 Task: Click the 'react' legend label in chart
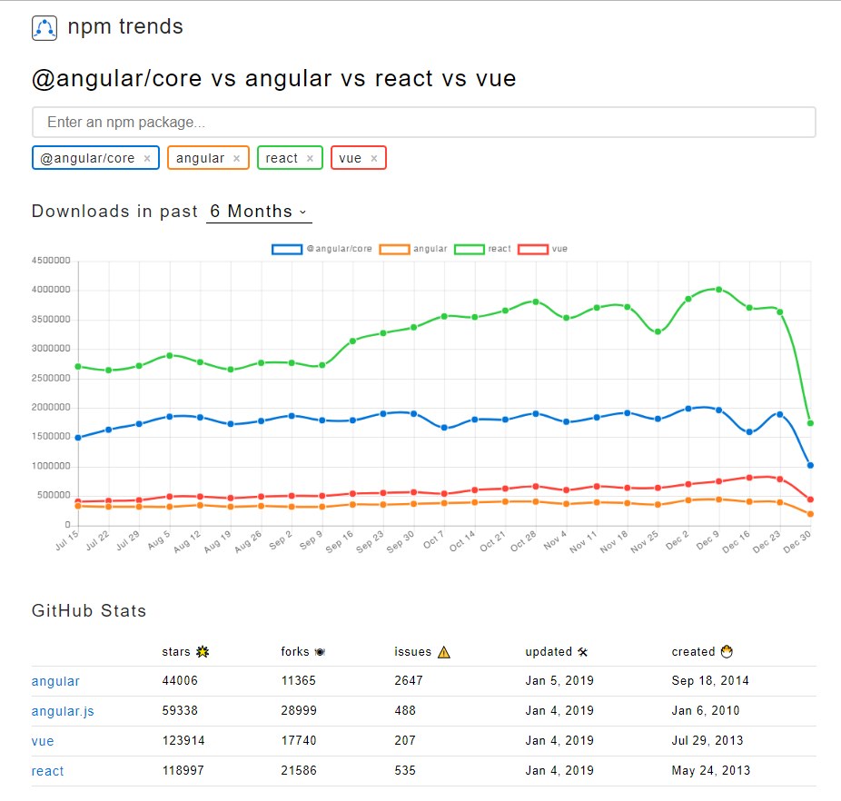click(500, 249)
